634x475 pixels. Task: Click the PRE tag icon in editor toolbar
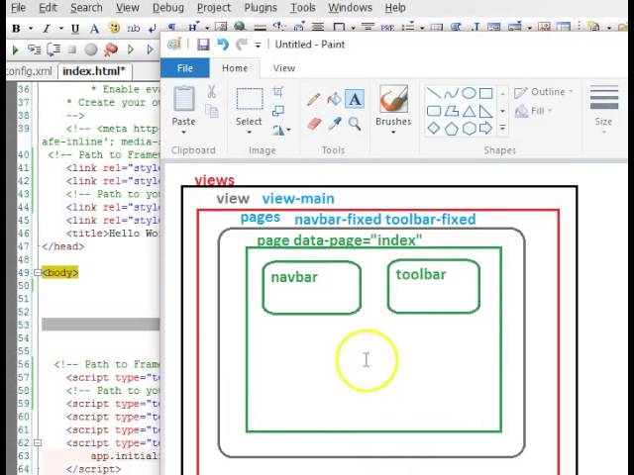pyautogui.click(x=387, y=28)
